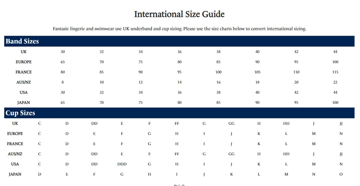The image size is (360, 186).
Task: Click AUS/NZ cup size FF
Action: point(177,154)
